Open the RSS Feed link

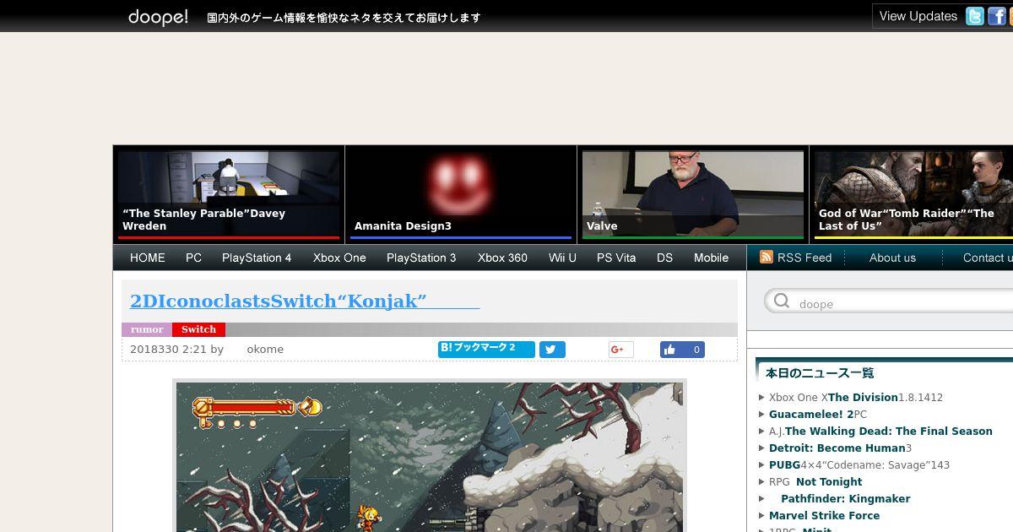804,258
